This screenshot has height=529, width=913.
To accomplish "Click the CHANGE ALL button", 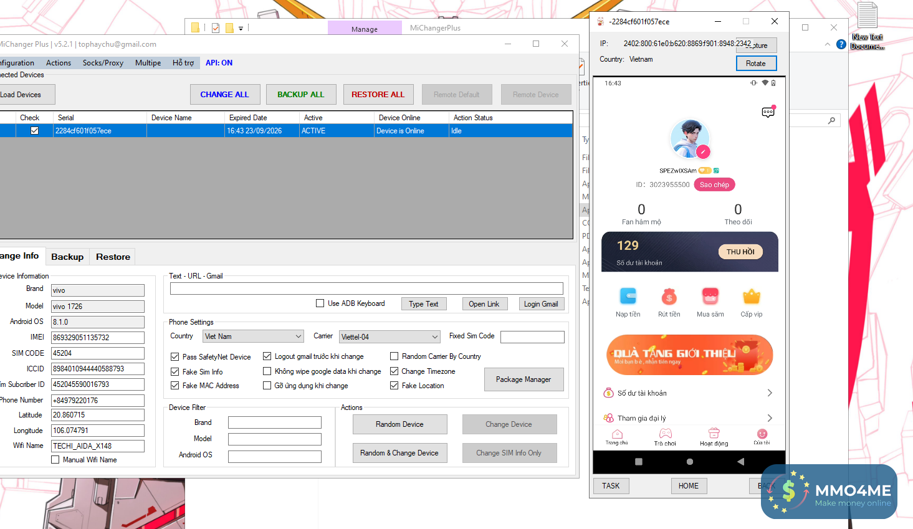I will 224,95.
